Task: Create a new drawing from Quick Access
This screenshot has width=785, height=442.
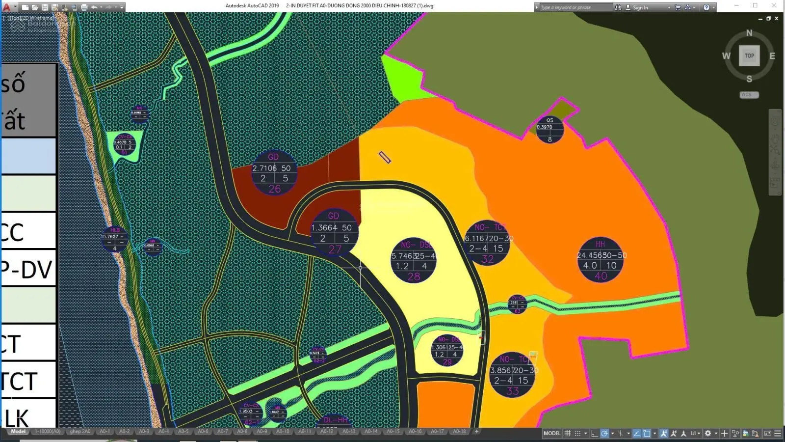Action: point(25,7)
